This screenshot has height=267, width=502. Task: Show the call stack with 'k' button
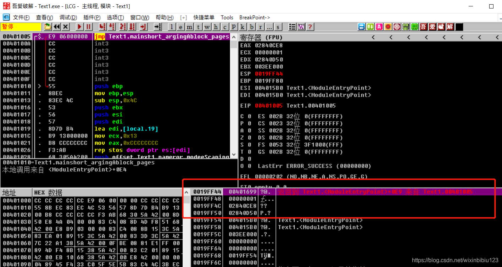point(243,27)
